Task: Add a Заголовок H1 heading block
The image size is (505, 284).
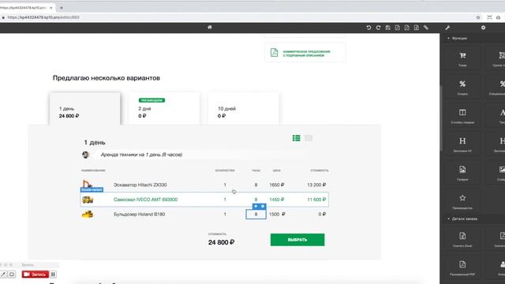Action: click(462, 144)
